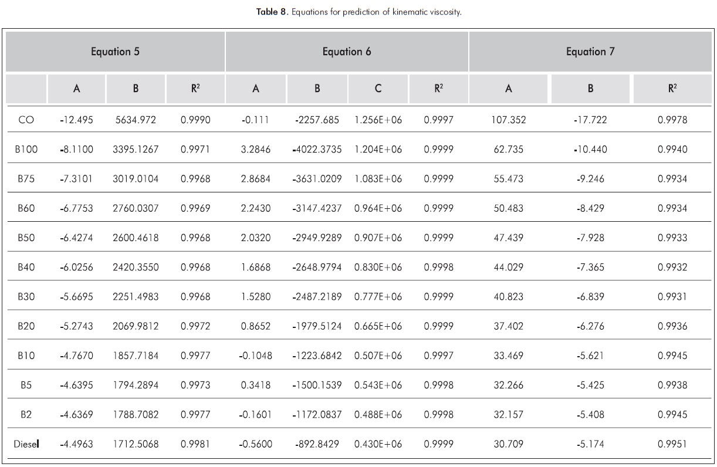Click the Equation 7 column group header
This screenshot has height=467, width=717.
590,52
